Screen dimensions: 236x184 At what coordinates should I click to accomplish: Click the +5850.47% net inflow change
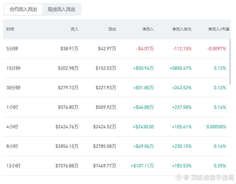point(181,68)
